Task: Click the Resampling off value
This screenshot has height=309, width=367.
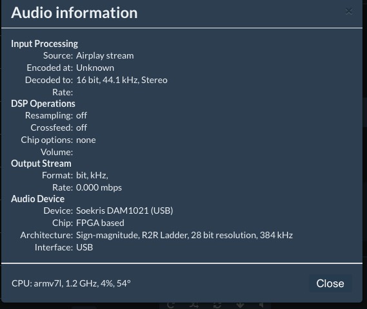Action: coord(81,115)
